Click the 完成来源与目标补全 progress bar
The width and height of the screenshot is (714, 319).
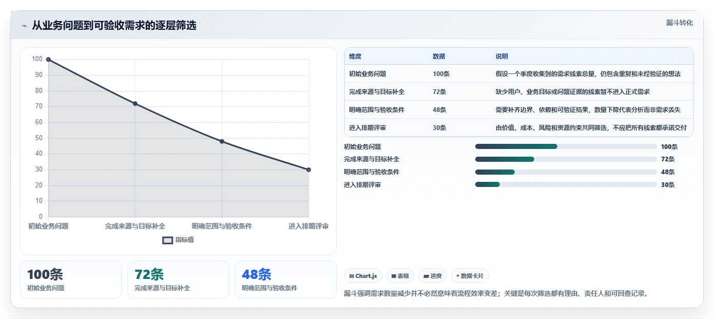[x=566, y=159]
